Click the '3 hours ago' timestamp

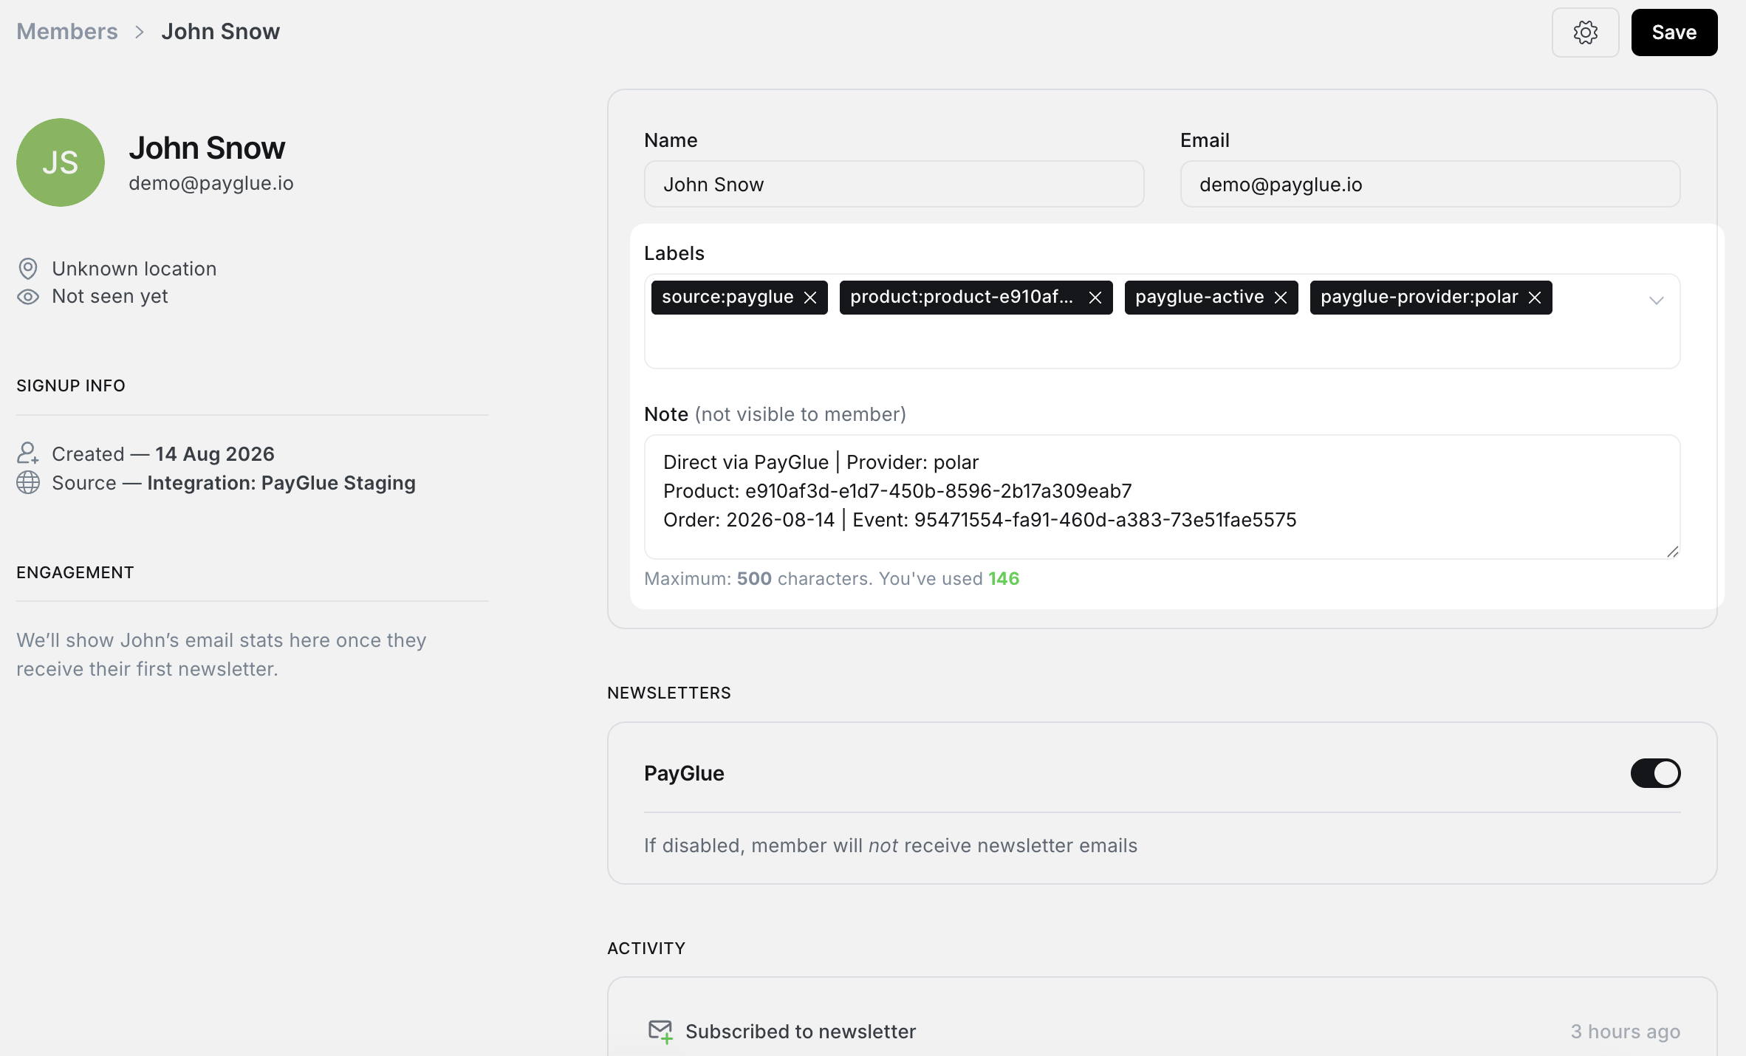tap(1625, 1032)
